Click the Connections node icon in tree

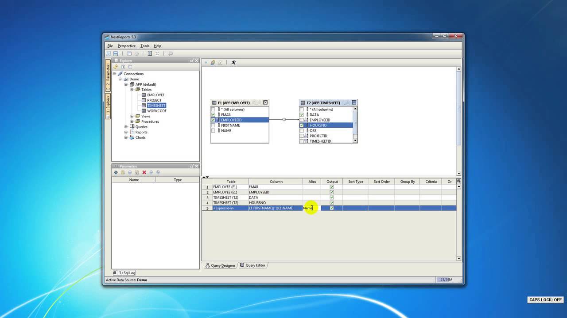120,74
